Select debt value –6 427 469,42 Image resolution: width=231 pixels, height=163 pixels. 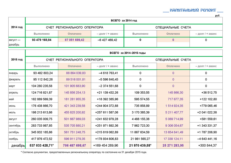coord(107,40)
